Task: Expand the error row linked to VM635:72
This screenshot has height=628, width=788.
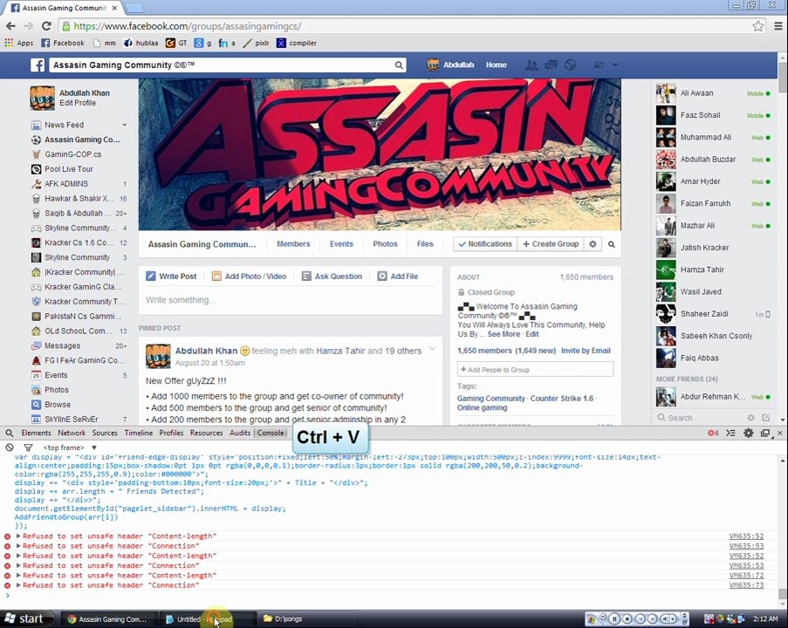Action: (x=18, y=576)
